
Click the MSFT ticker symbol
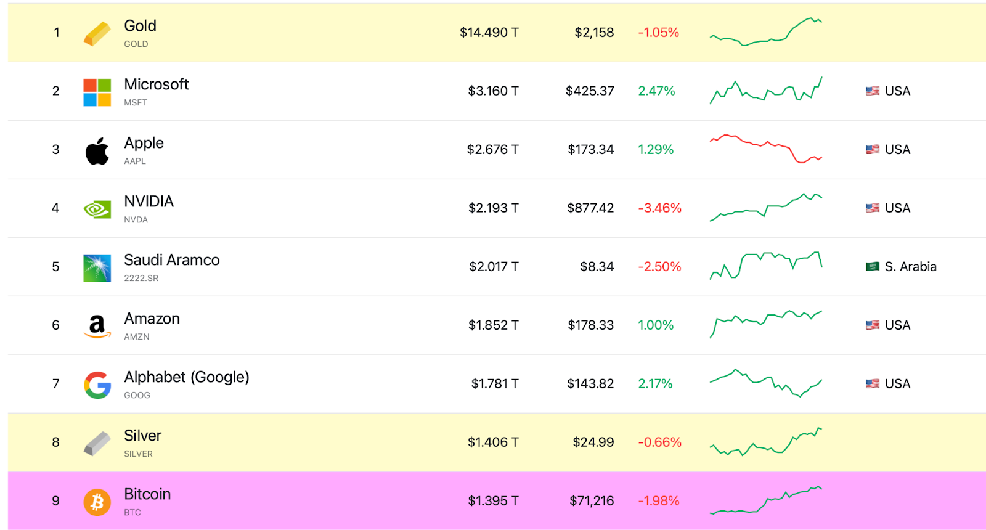[136, 102]
